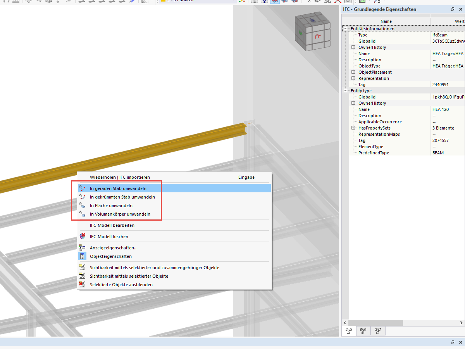Click the 'Wert' column header
The height and width of the screenshot is (349, 465).
coord(448,21)
